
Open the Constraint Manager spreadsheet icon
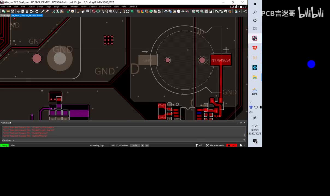click(155, 11)
